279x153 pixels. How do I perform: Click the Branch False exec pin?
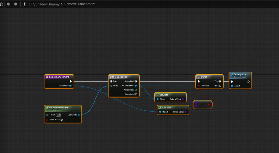click(x=220, y=86)
